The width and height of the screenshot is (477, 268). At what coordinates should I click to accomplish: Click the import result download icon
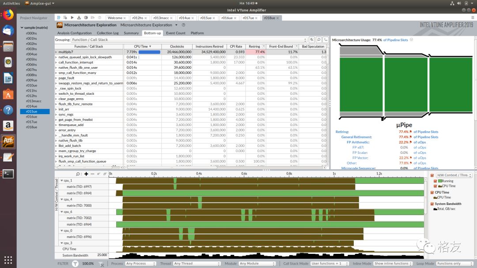pos(79,18)
